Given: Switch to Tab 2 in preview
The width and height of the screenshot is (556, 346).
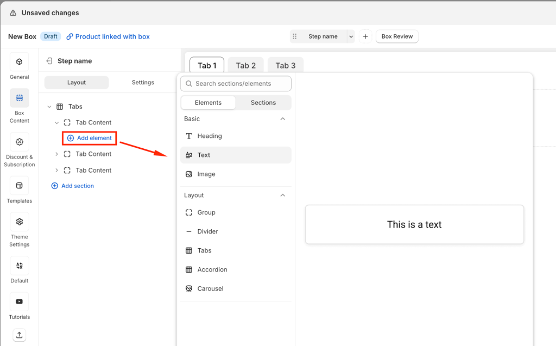Looking at the screenshot, I should coord(245,66).
